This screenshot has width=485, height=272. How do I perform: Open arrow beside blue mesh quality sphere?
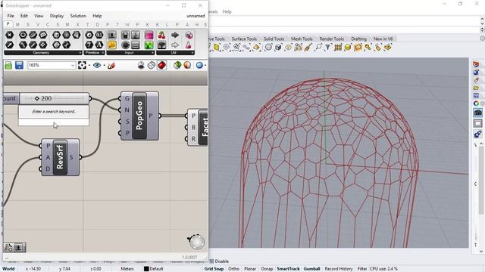pyautogui.click(x=205, y=66)
